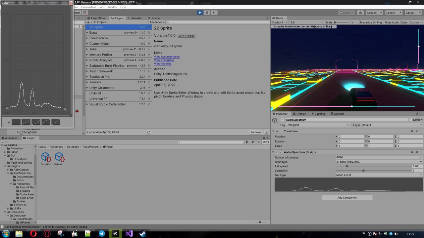The width and height of the screenshot is (424, 238).
Task: Click the refresh package list icon
Action: point(149,132)
